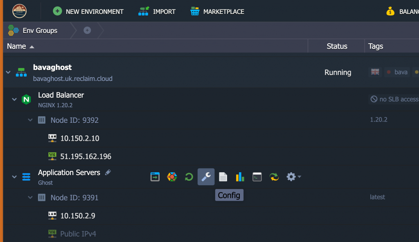Viewport: 419px width, 242px height.
Task: Click the Env Groups breadcrumb
Action: tap(33, 30)
